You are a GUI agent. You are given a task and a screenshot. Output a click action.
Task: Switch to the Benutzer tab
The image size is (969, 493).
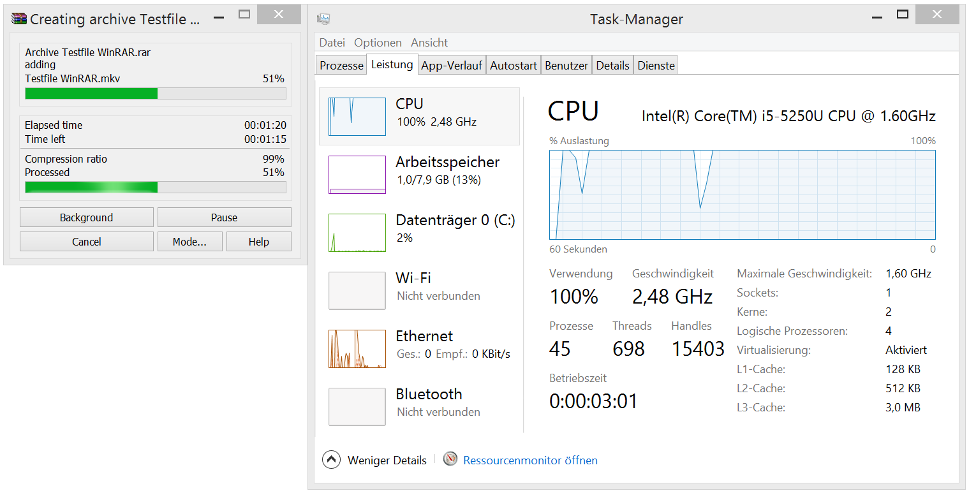pos(566,65)
